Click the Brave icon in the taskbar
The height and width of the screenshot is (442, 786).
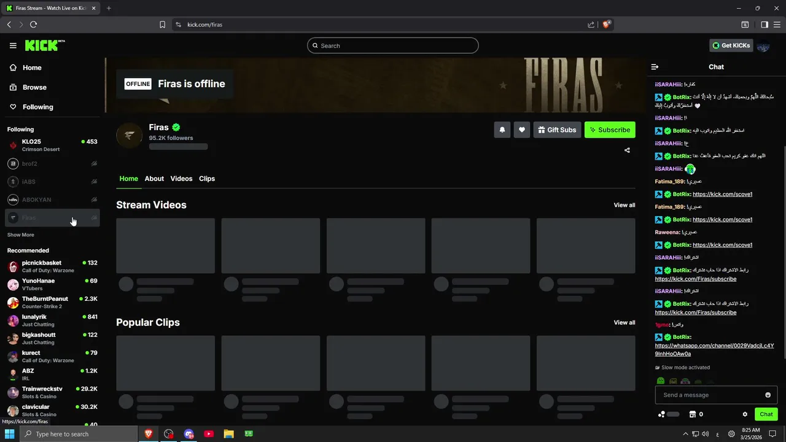pyautogui.click(x=149, y=434)
